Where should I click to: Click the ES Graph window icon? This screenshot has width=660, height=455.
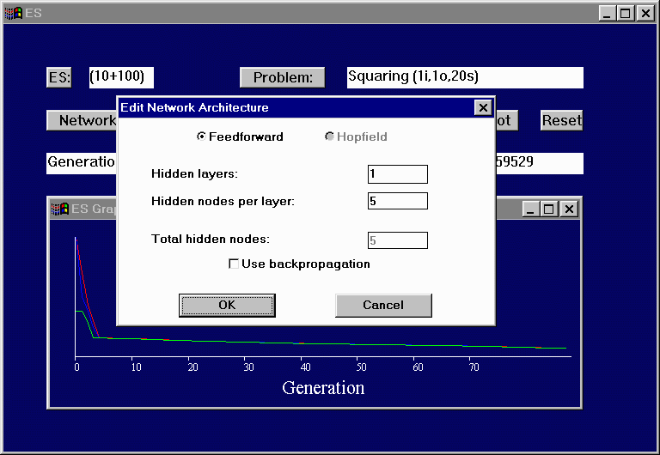click(x=59, y=209)
